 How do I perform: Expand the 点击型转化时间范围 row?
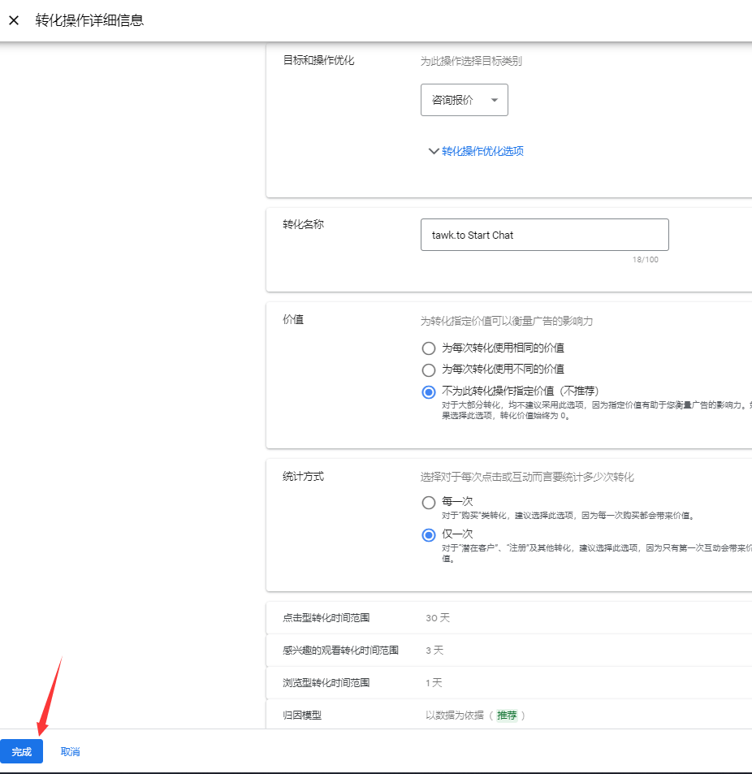point(508,618)
